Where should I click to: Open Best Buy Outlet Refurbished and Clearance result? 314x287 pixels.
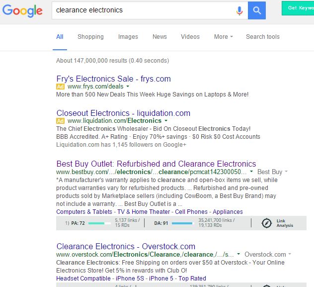(x=156, y=164)
